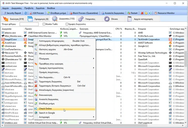Open the Αρχείο menu
Screen dimensions: 188x128
pos(6,8)
